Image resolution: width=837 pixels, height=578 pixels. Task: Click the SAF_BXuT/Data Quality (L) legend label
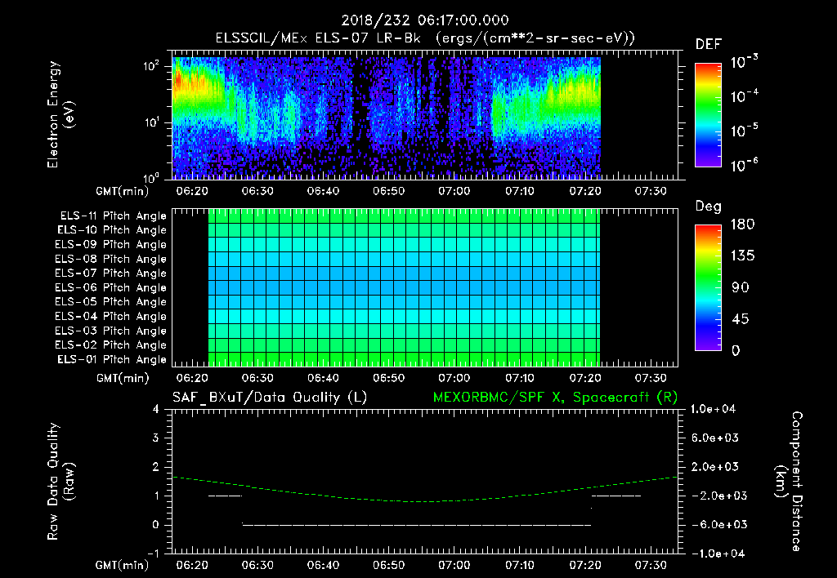pyautogui.click(x=269, y=397)
